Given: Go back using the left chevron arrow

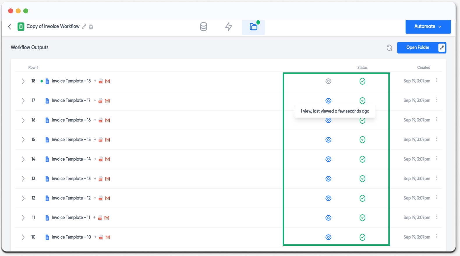Looking at the screenshot, I should [x=10, y=26].
